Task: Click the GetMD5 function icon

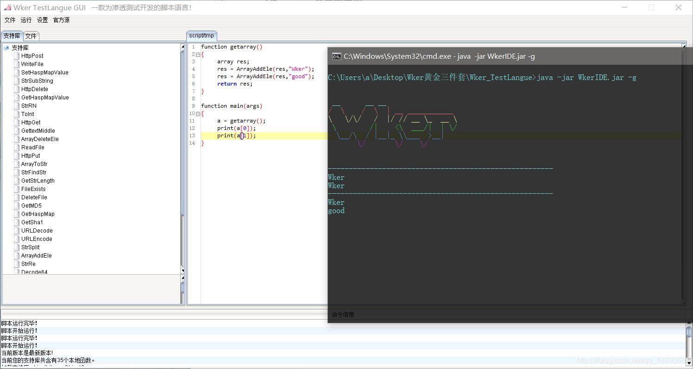Action: (17, 206)
